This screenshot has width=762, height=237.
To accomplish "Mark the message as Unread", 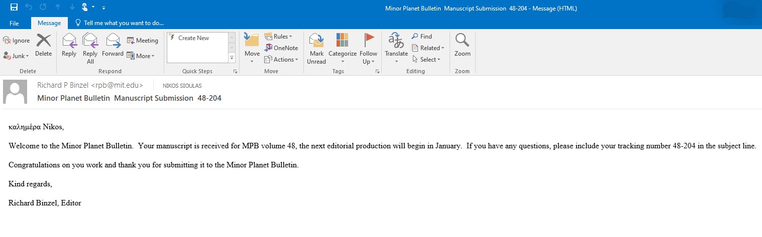I will click(316, 49).
